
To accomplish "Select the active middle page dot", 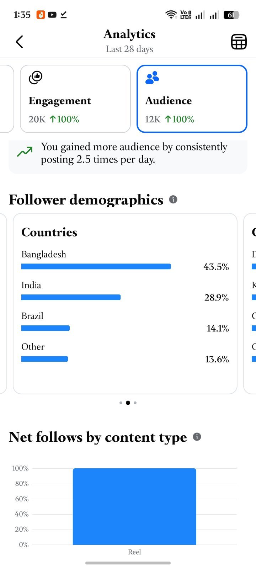I will (128, 403).
